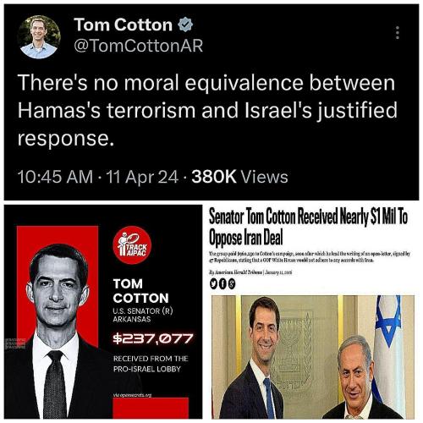The height and width of the screenshot is (423, 423).
Task: Open the Tom Cotton display name
Action: (123, 25)
